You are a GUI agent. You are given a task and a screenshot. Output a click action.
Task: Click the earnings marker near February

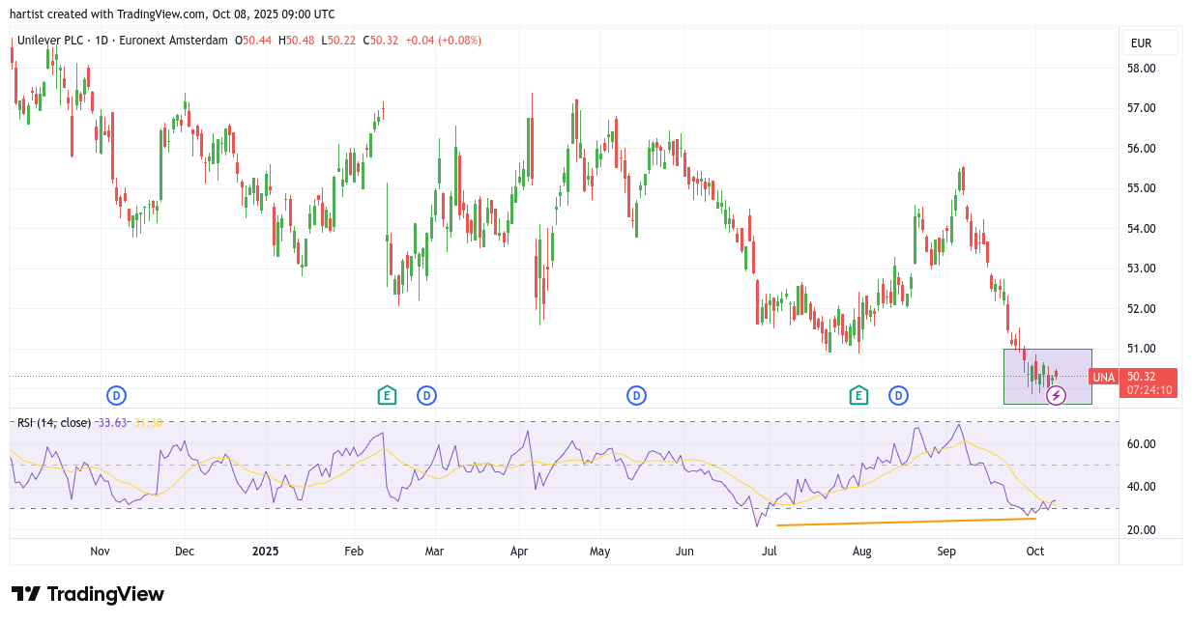pos(387,395)
